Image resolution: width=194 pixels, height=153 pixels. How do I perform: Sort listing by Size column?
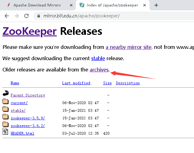click(x=107, y=83)
